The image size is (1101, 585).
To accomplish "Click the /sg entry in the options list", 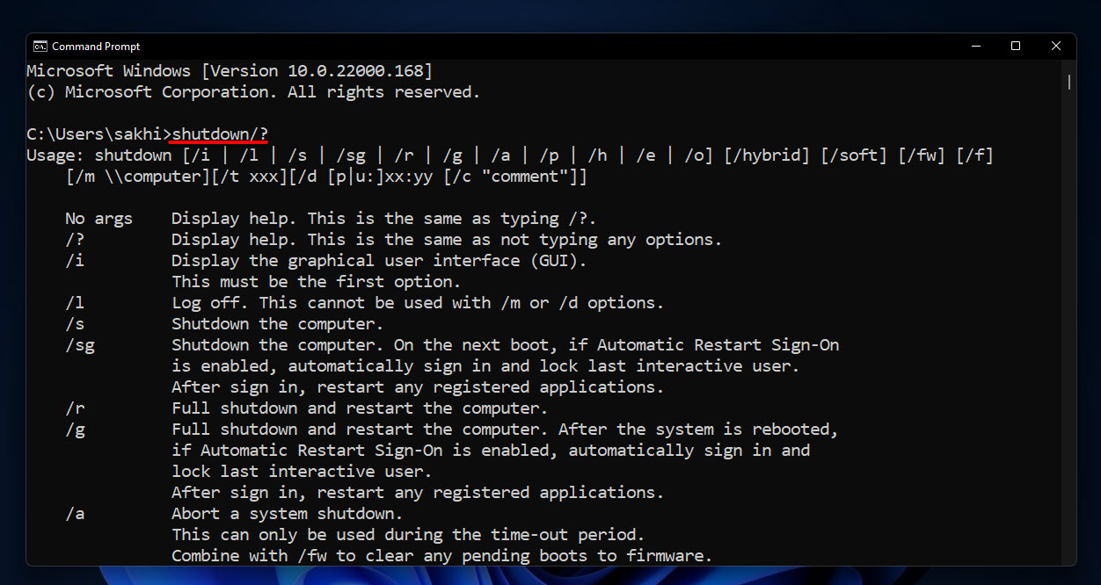I will [x=80, y=345].
